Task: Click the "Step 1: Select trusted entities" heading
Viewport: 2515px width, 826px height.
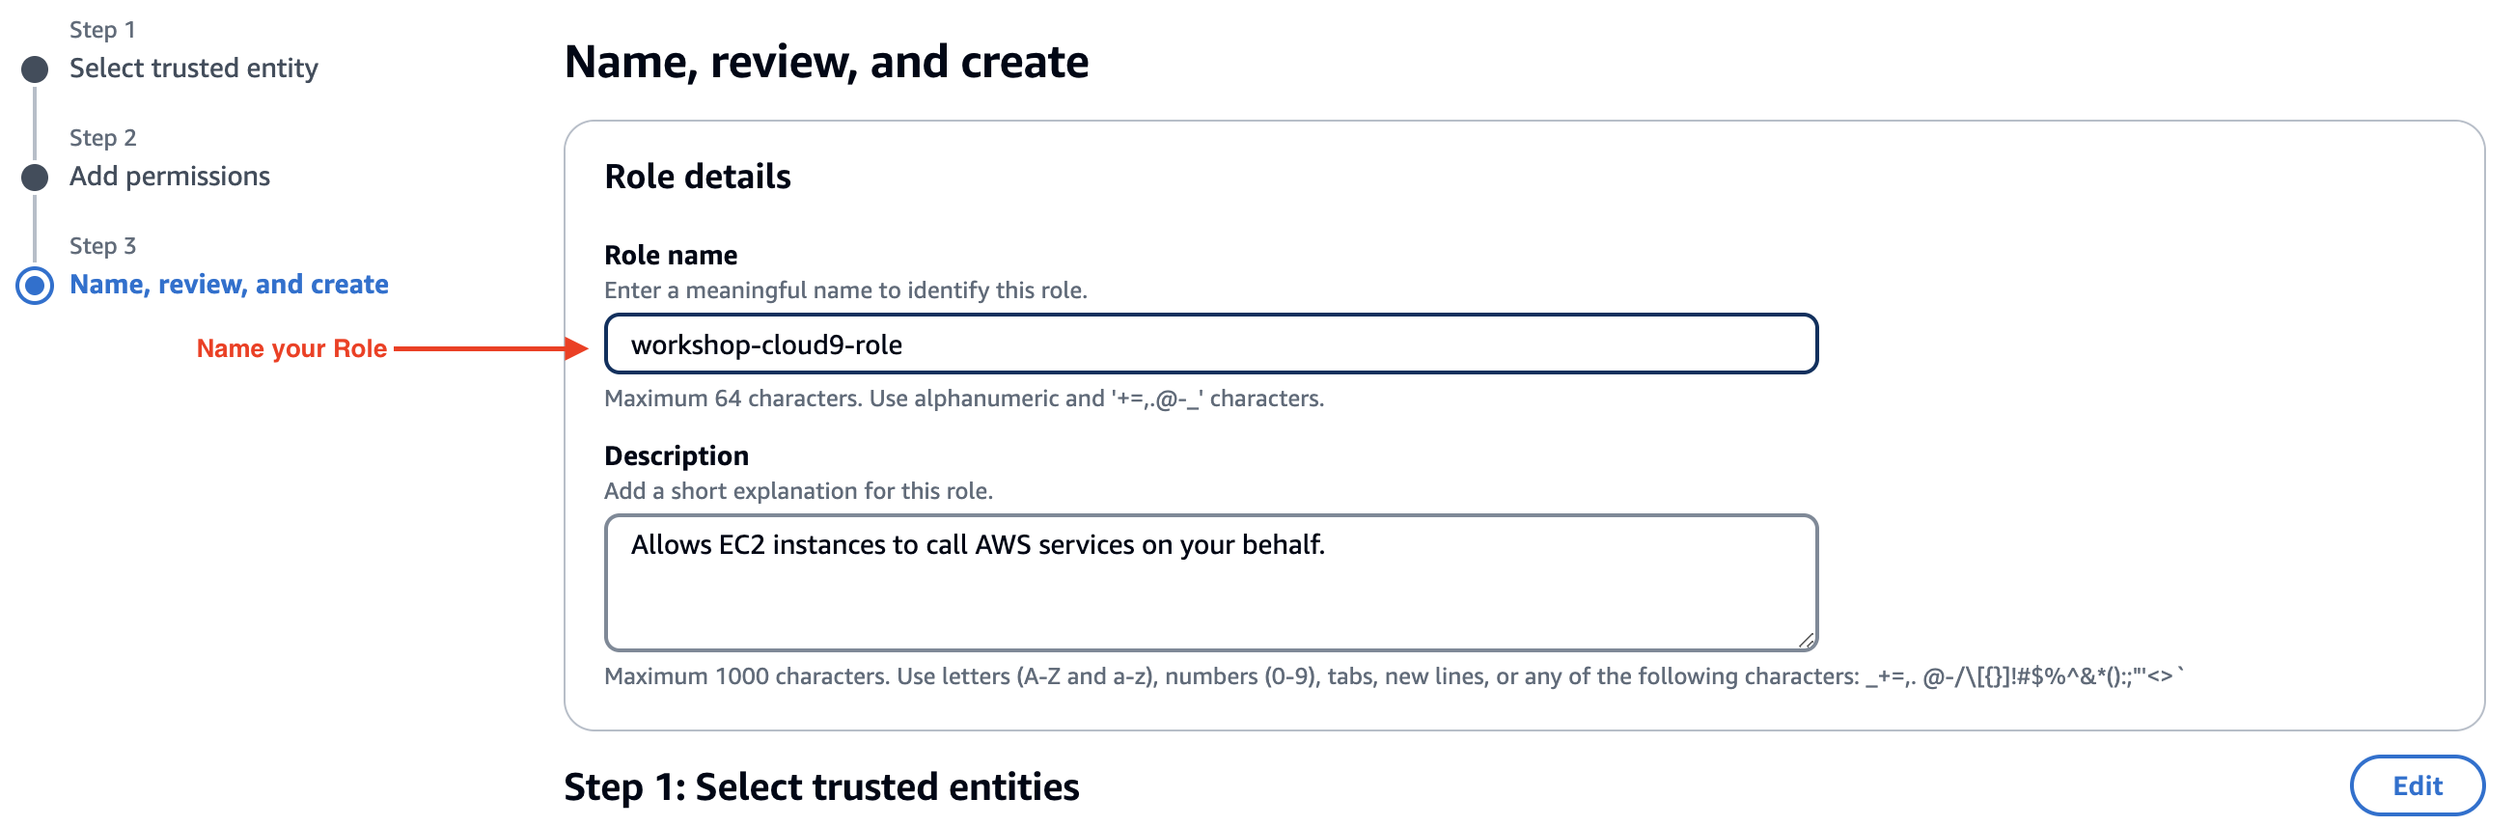Action: click(x=823, y=786)
